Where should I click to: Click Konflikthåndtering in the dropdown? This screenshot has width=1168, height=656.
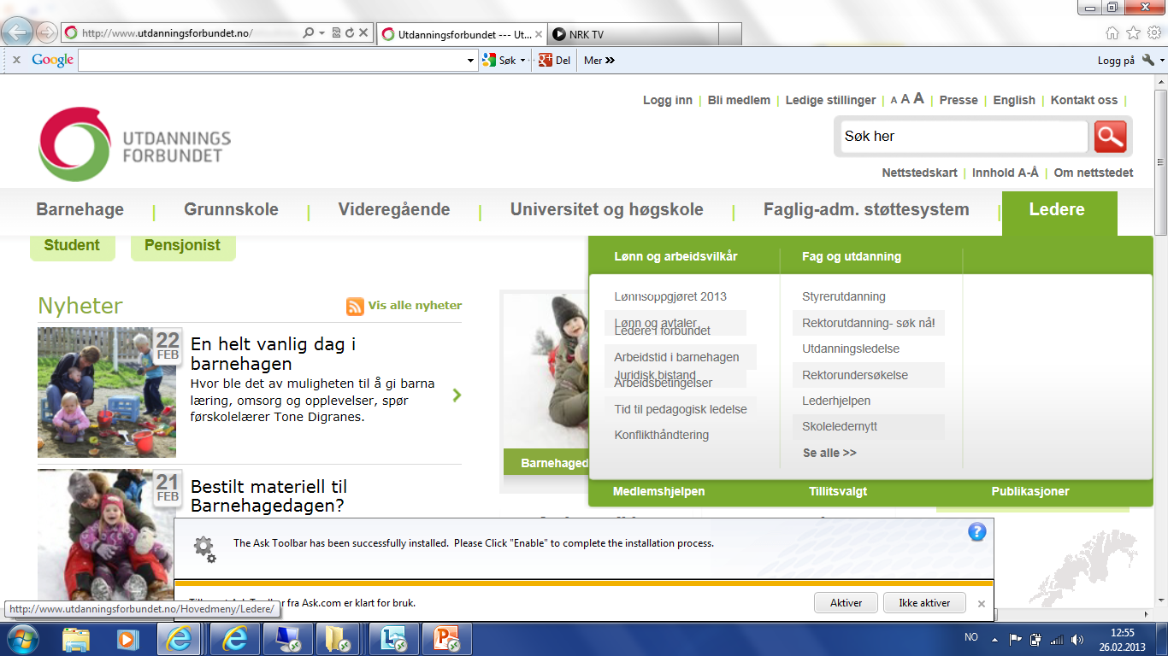click(x=662, y=435)
